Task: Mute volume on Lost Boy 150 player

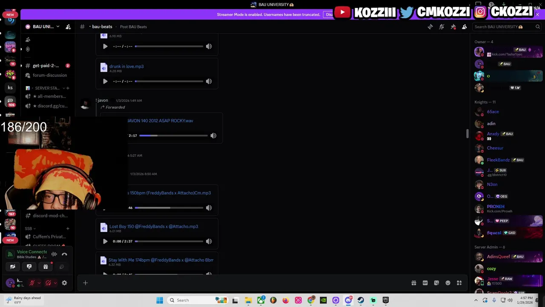Action: point(209,241)
